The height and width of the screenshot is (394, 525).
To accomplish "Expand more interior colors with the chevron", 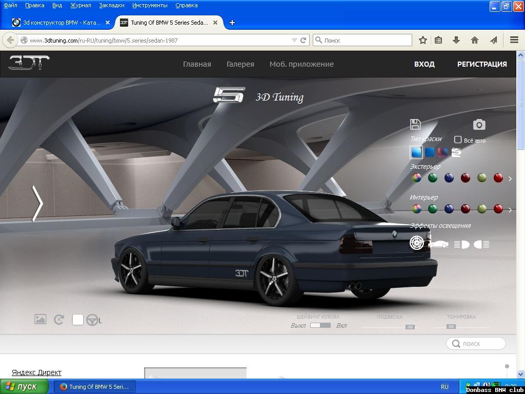I will click(510, 210).
